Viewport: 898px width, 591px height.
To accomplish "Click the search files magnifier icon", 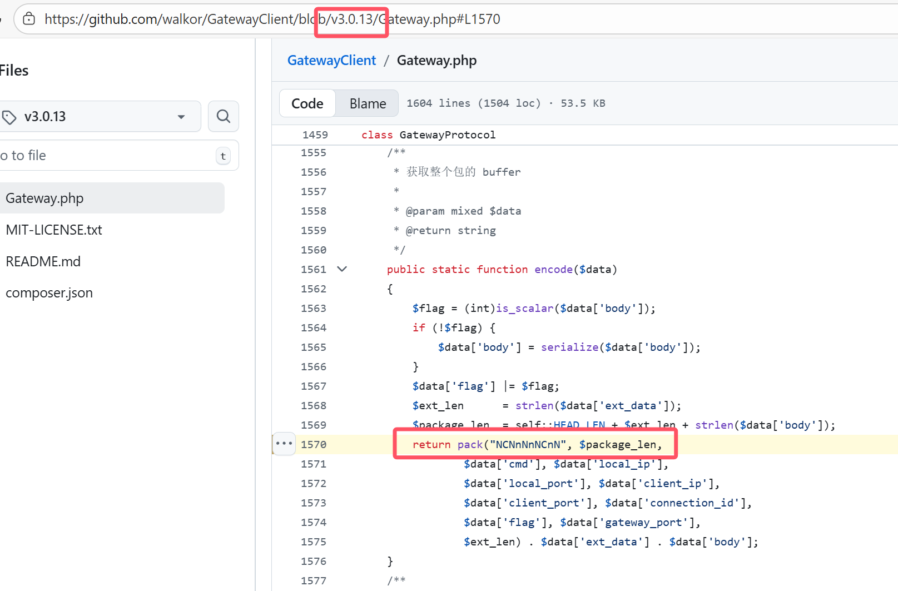I will tap(223, 116).
